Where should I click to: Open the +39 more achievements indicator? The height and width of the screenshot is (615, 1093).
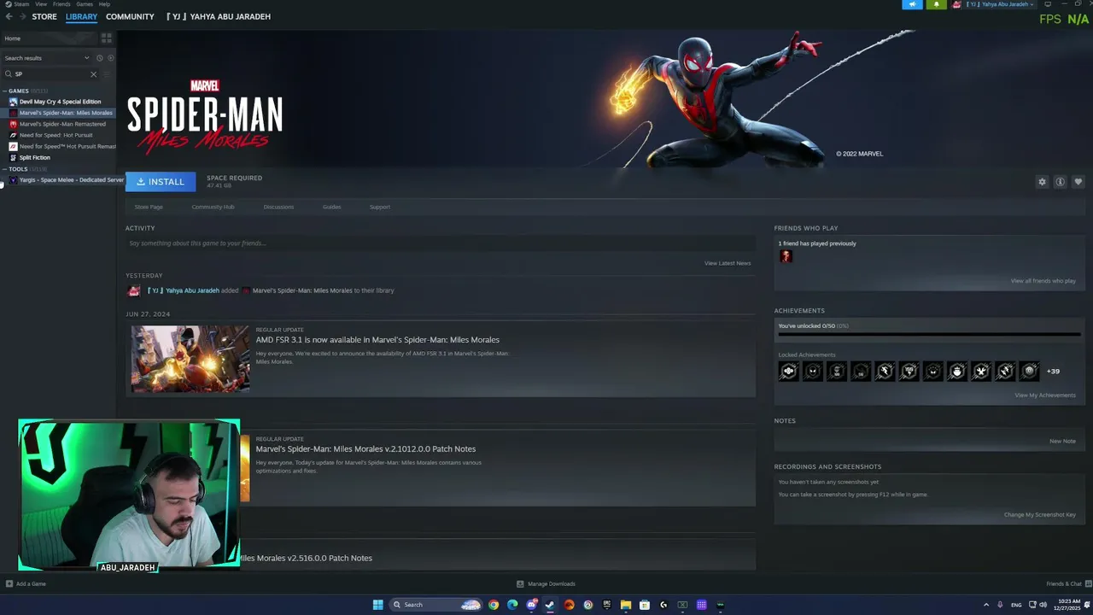pos(1053,372)
